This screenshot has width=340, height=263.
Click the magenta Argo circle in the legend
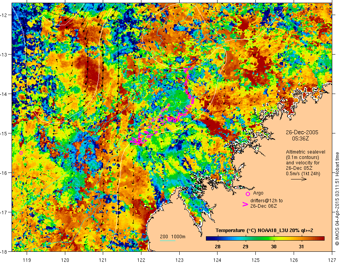coord(248,194)
